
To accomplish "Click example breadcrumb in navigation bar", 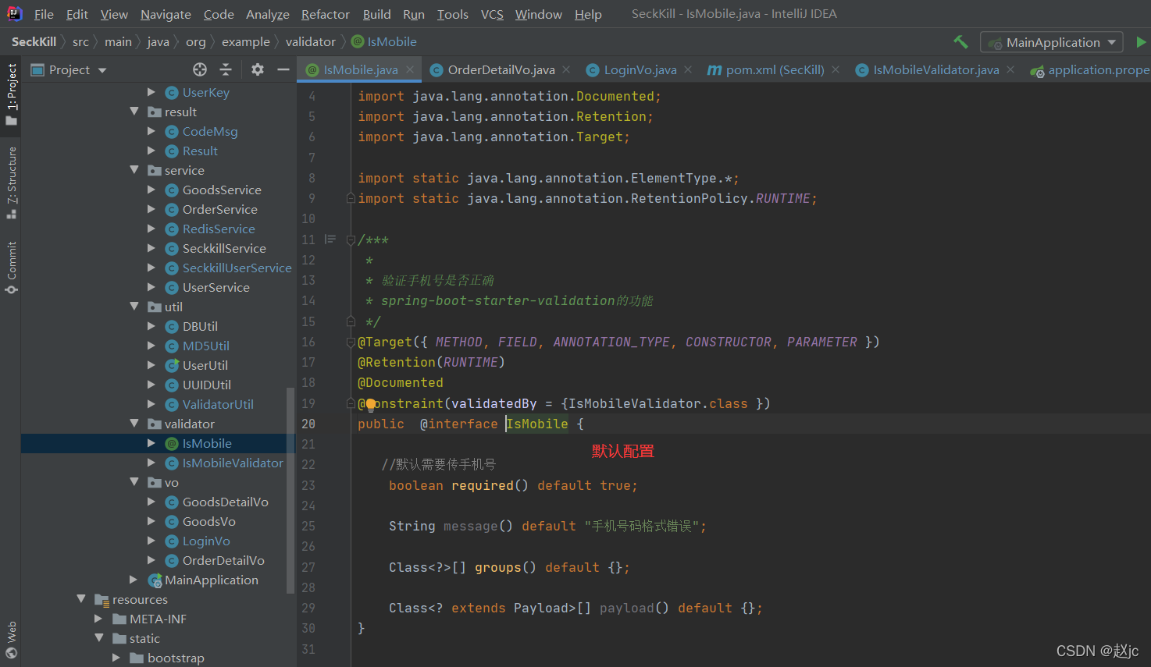I will pos(245,41).
